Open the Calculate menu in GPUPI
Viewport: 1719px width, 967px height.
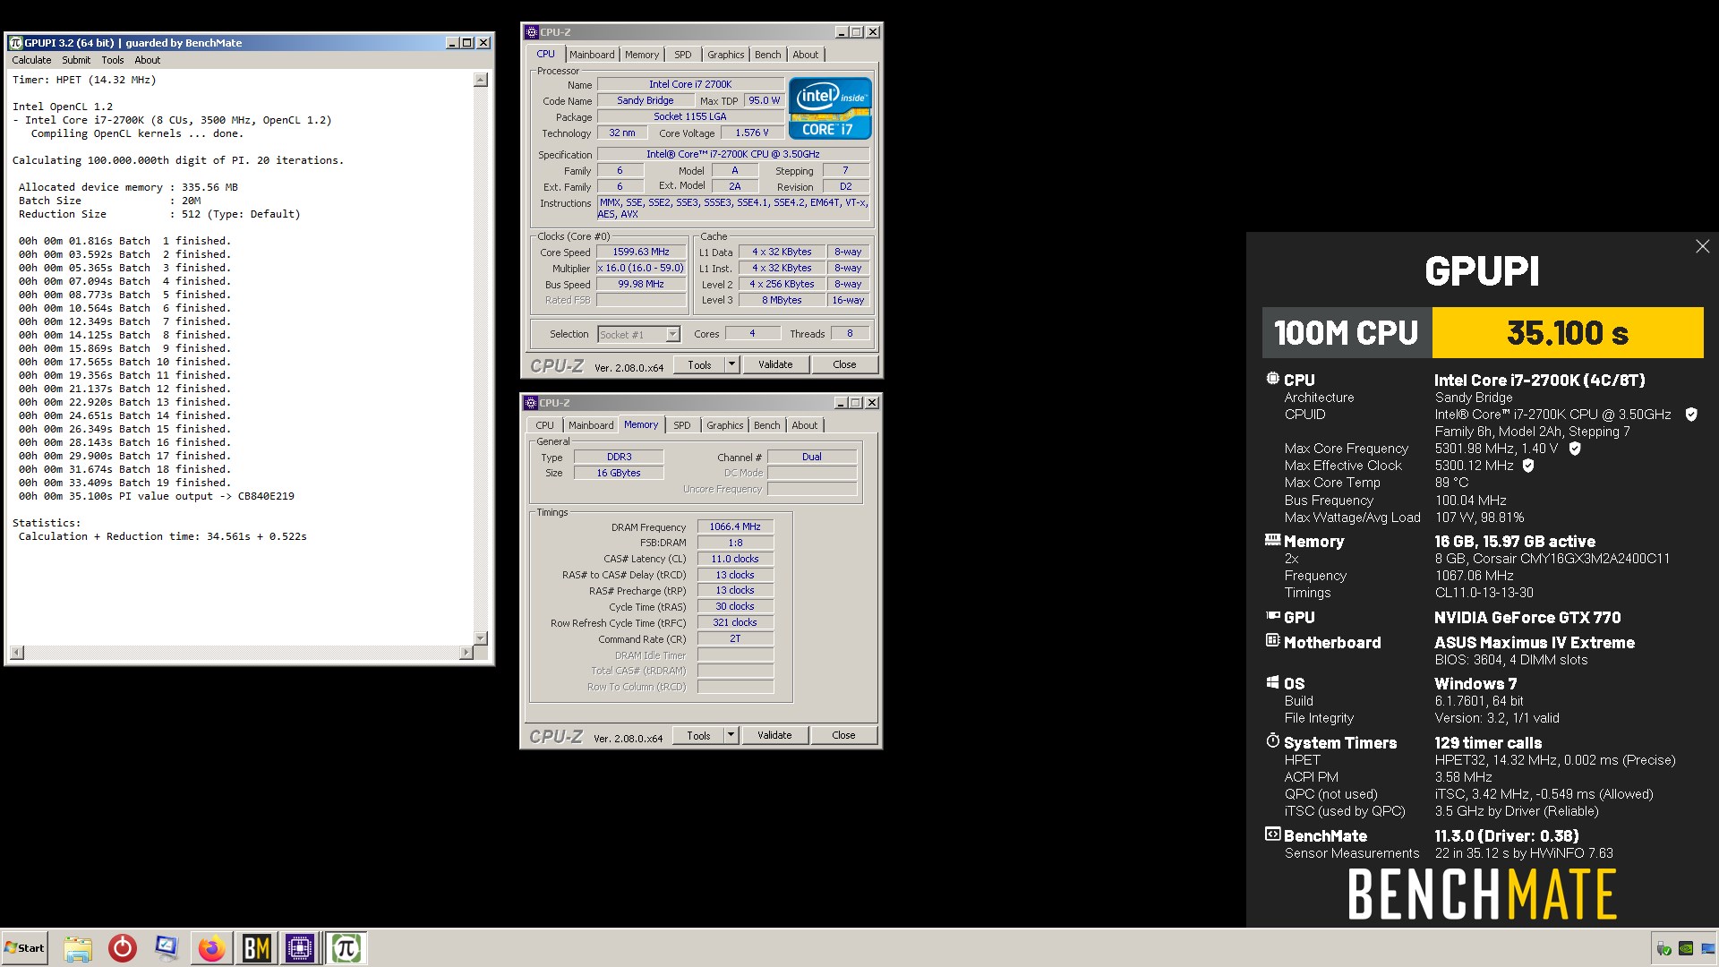coord(31,60)
